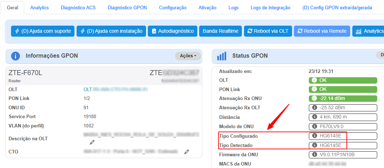Click info icon beside -25.52 dBm
The image size is (384, 168).
pos(315,107)
